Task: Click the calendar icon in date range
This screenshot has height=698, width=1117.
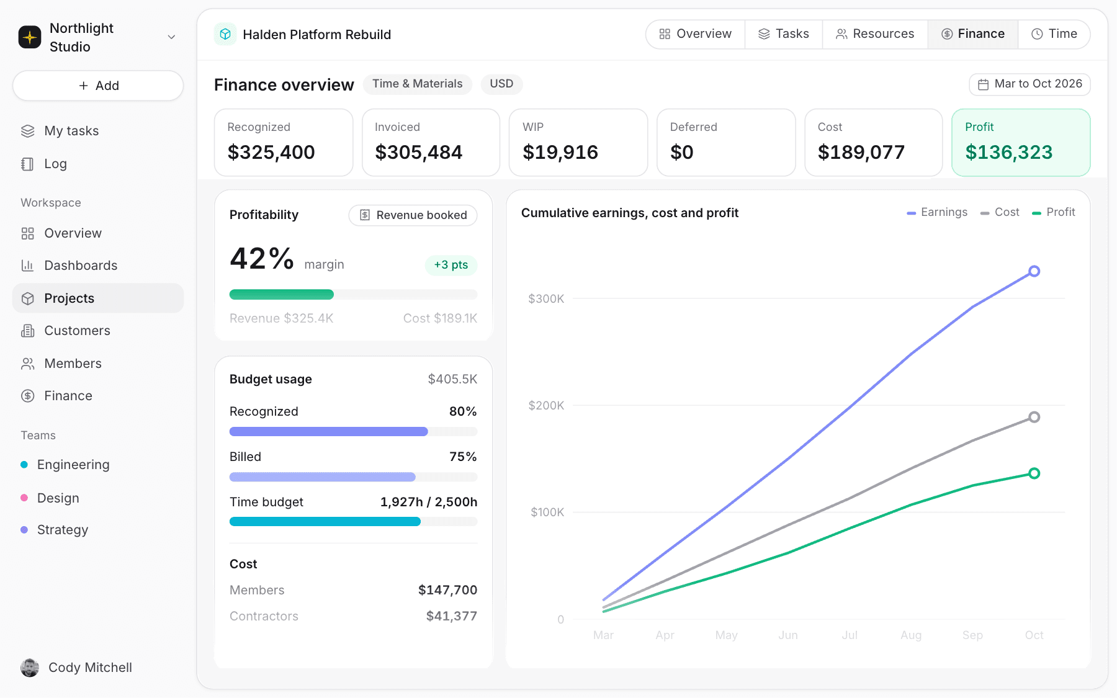Action: pyautogui.click(x=984, y=84)
